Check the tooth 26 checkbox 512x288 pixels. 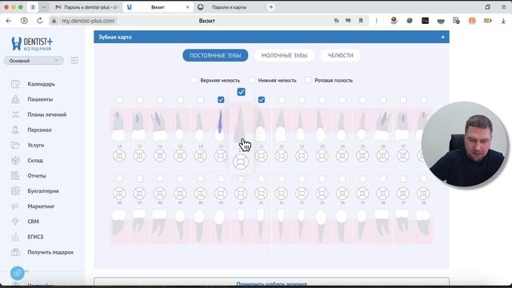(x=383, y=99)
